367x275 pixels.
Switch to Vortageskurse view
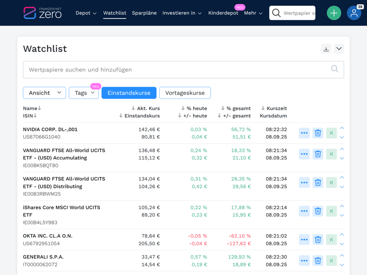coord(185,93)
